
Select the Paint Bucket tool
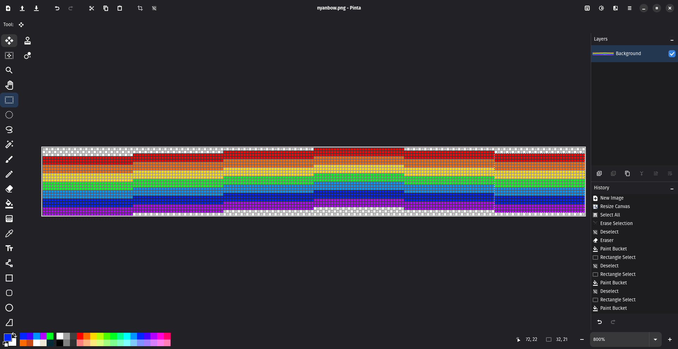(9, 204)
